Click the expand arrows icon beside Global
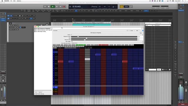Image resolution: width=188 pixels, height=106 pixels. [131, 6]
